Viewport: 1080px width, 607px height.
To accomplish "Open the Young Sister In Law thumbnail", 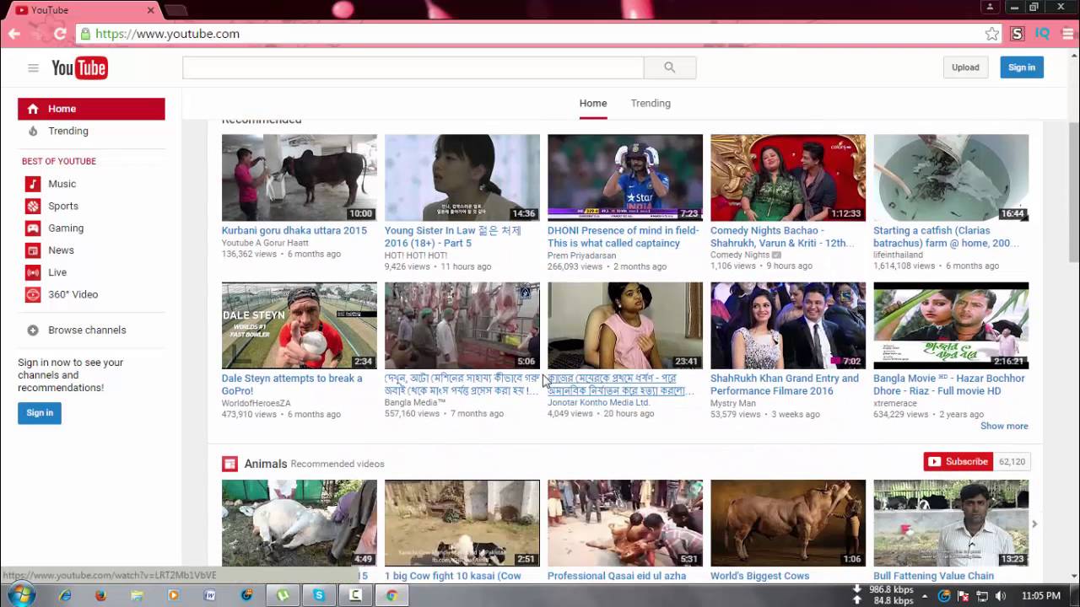I will point(462,178).
